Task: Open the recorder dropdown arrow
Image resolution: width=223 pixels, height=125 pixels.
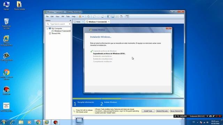Action: click(207, 116)
